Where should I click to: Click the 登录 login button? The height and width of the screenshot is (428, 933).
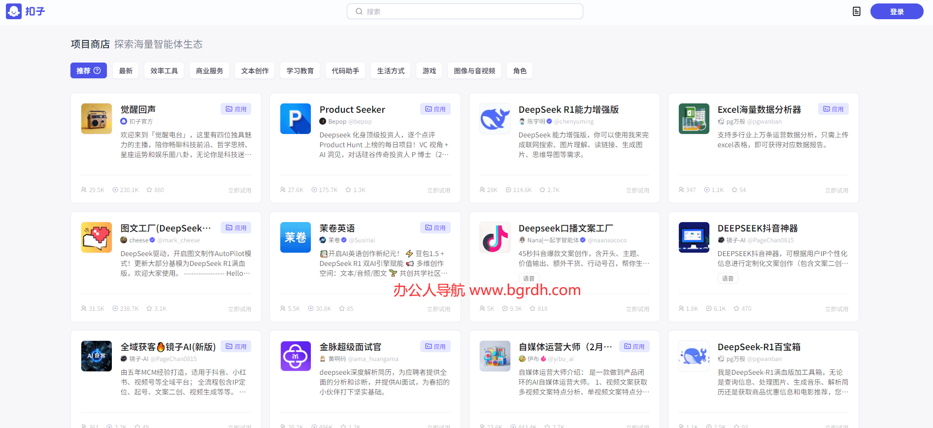pyautogui.click(x=897, y=11)
